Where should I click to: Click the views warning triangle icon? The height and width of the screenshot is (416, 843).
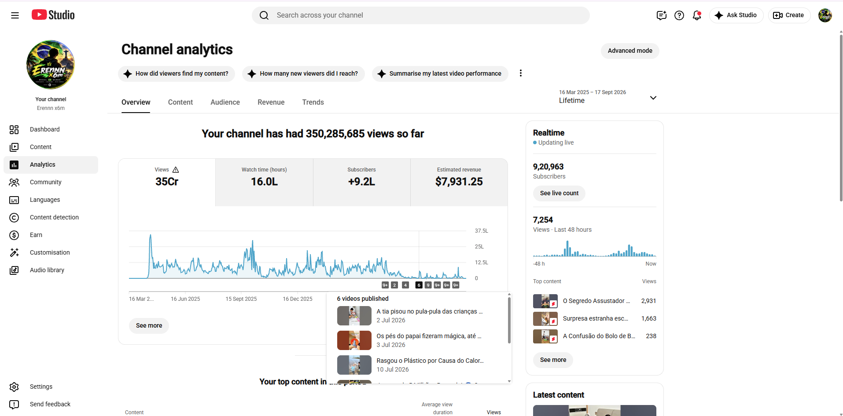[176, 170]
